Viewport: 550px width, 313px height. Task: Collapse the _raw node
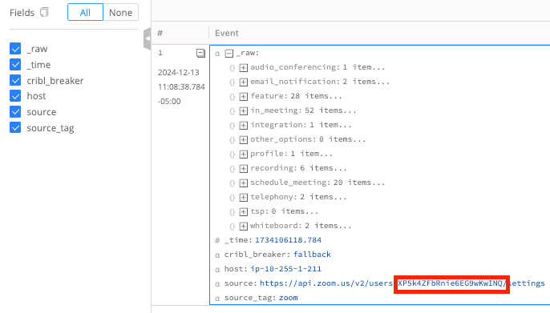tap(229, 54)
